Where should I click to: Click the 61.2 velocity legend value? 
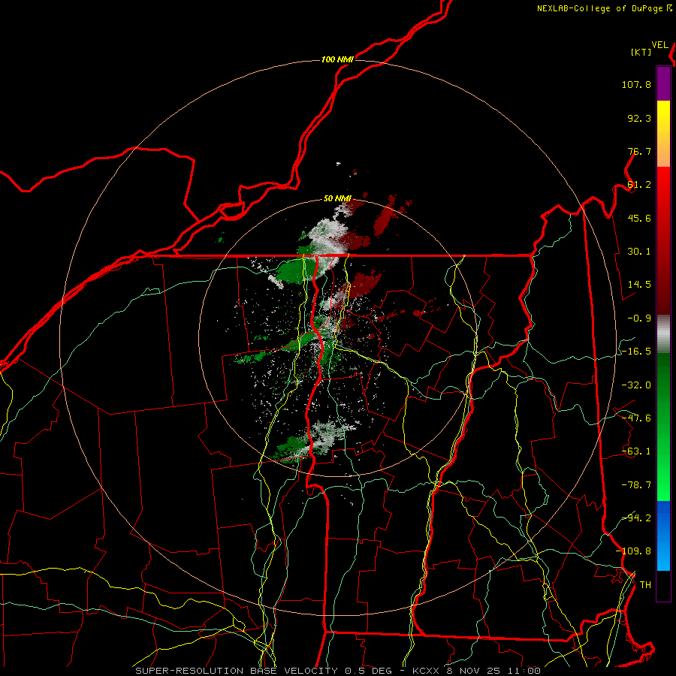coord(639,185)
